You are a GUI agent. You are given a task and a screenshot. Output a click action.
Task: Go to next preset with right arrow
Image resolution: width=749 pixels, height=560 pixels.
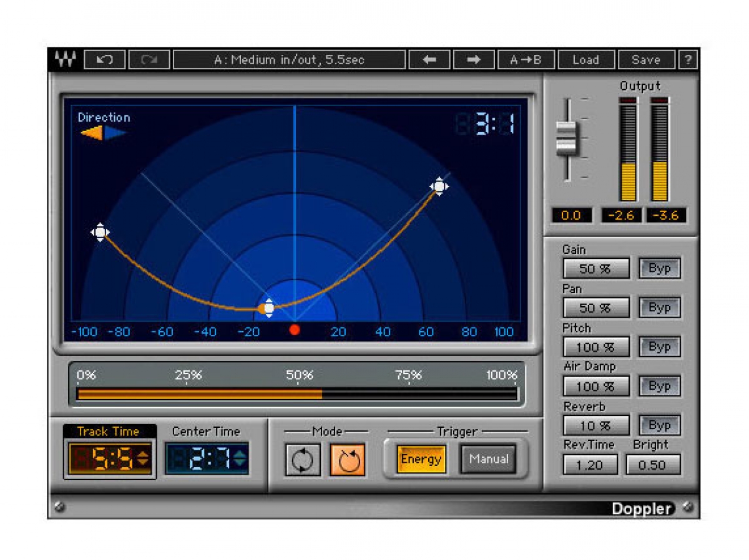474,60
